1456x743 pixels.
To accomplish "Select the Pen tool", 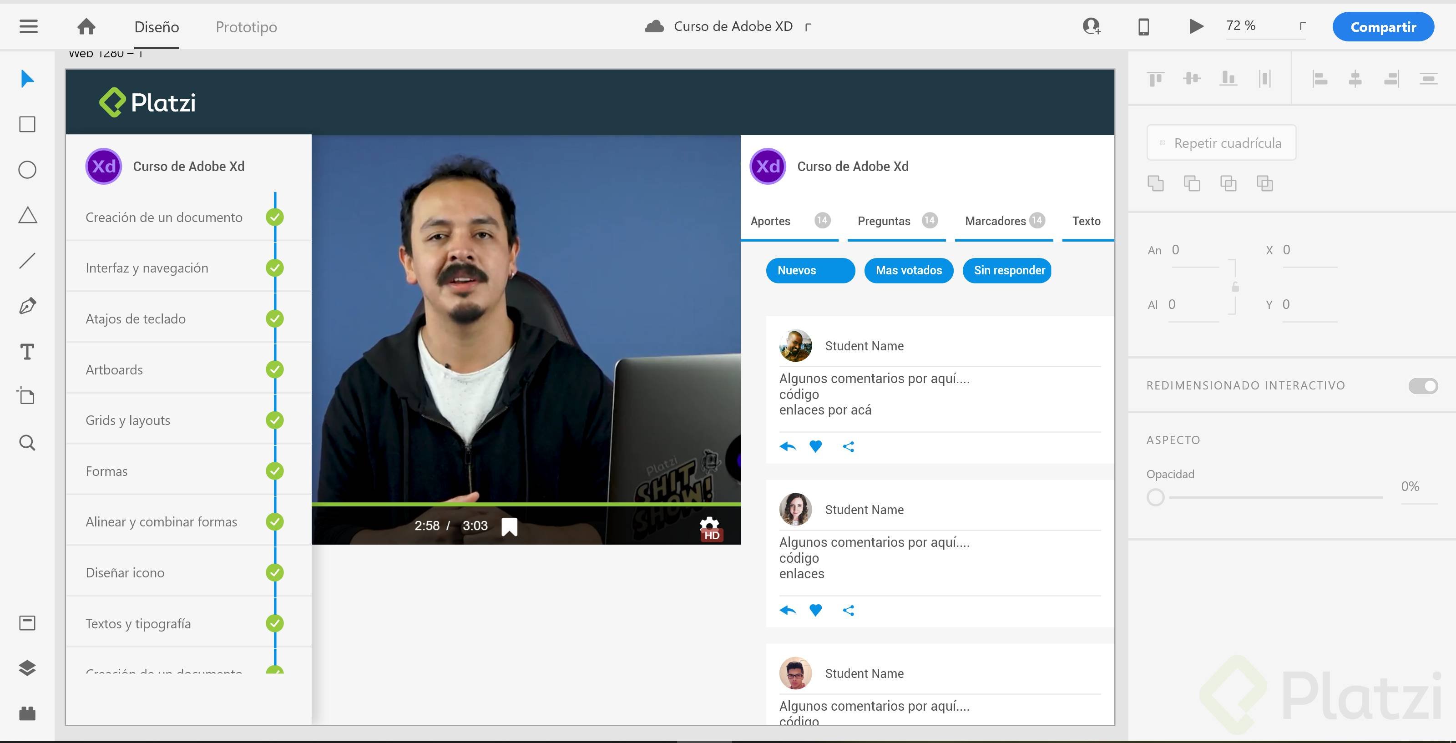I will [27, 306].
